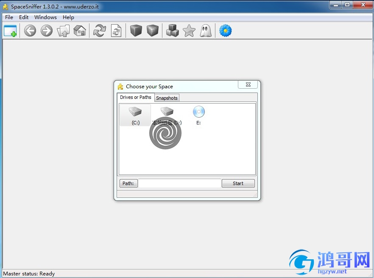This screenshot has width=374, height=278.
Task: Close the SpaceSniffer main window
Action: tap(363, 5)
